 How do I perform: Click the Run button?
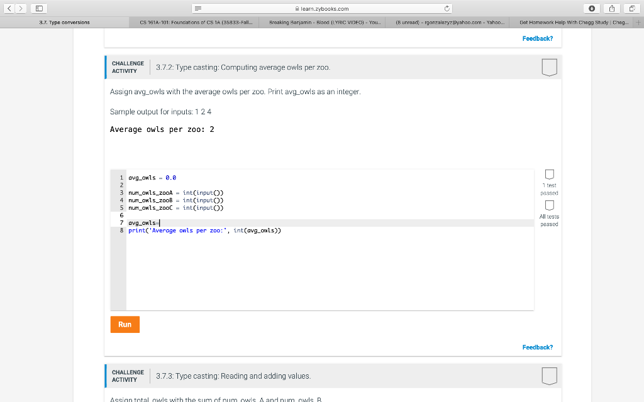click(125, 324)
